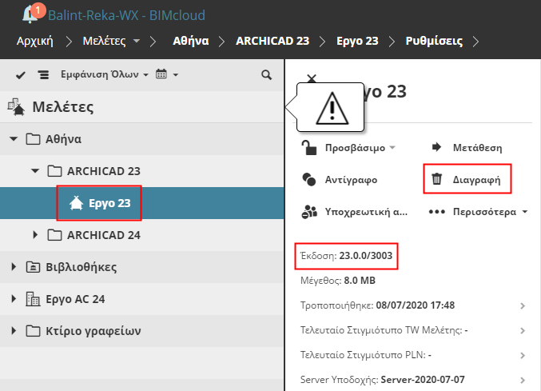The image size is (541, 391).
Task: Click the Μέγεθος 8.0 MB text
Action: 338,281
